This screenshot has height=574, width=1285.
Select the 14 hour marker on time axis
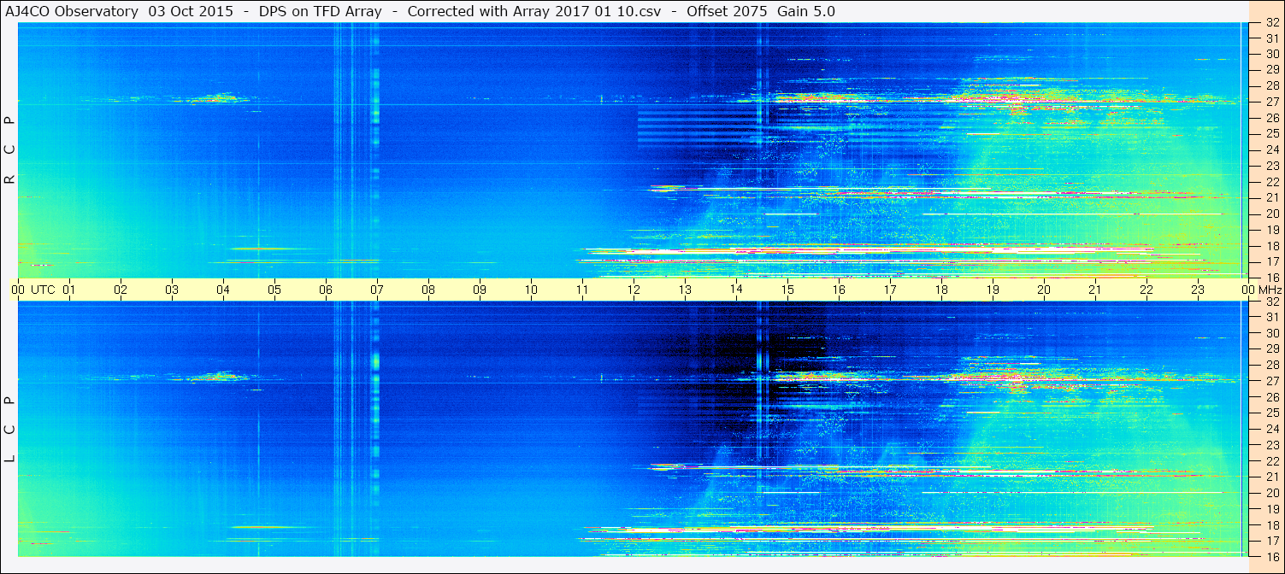coord(736,290)
